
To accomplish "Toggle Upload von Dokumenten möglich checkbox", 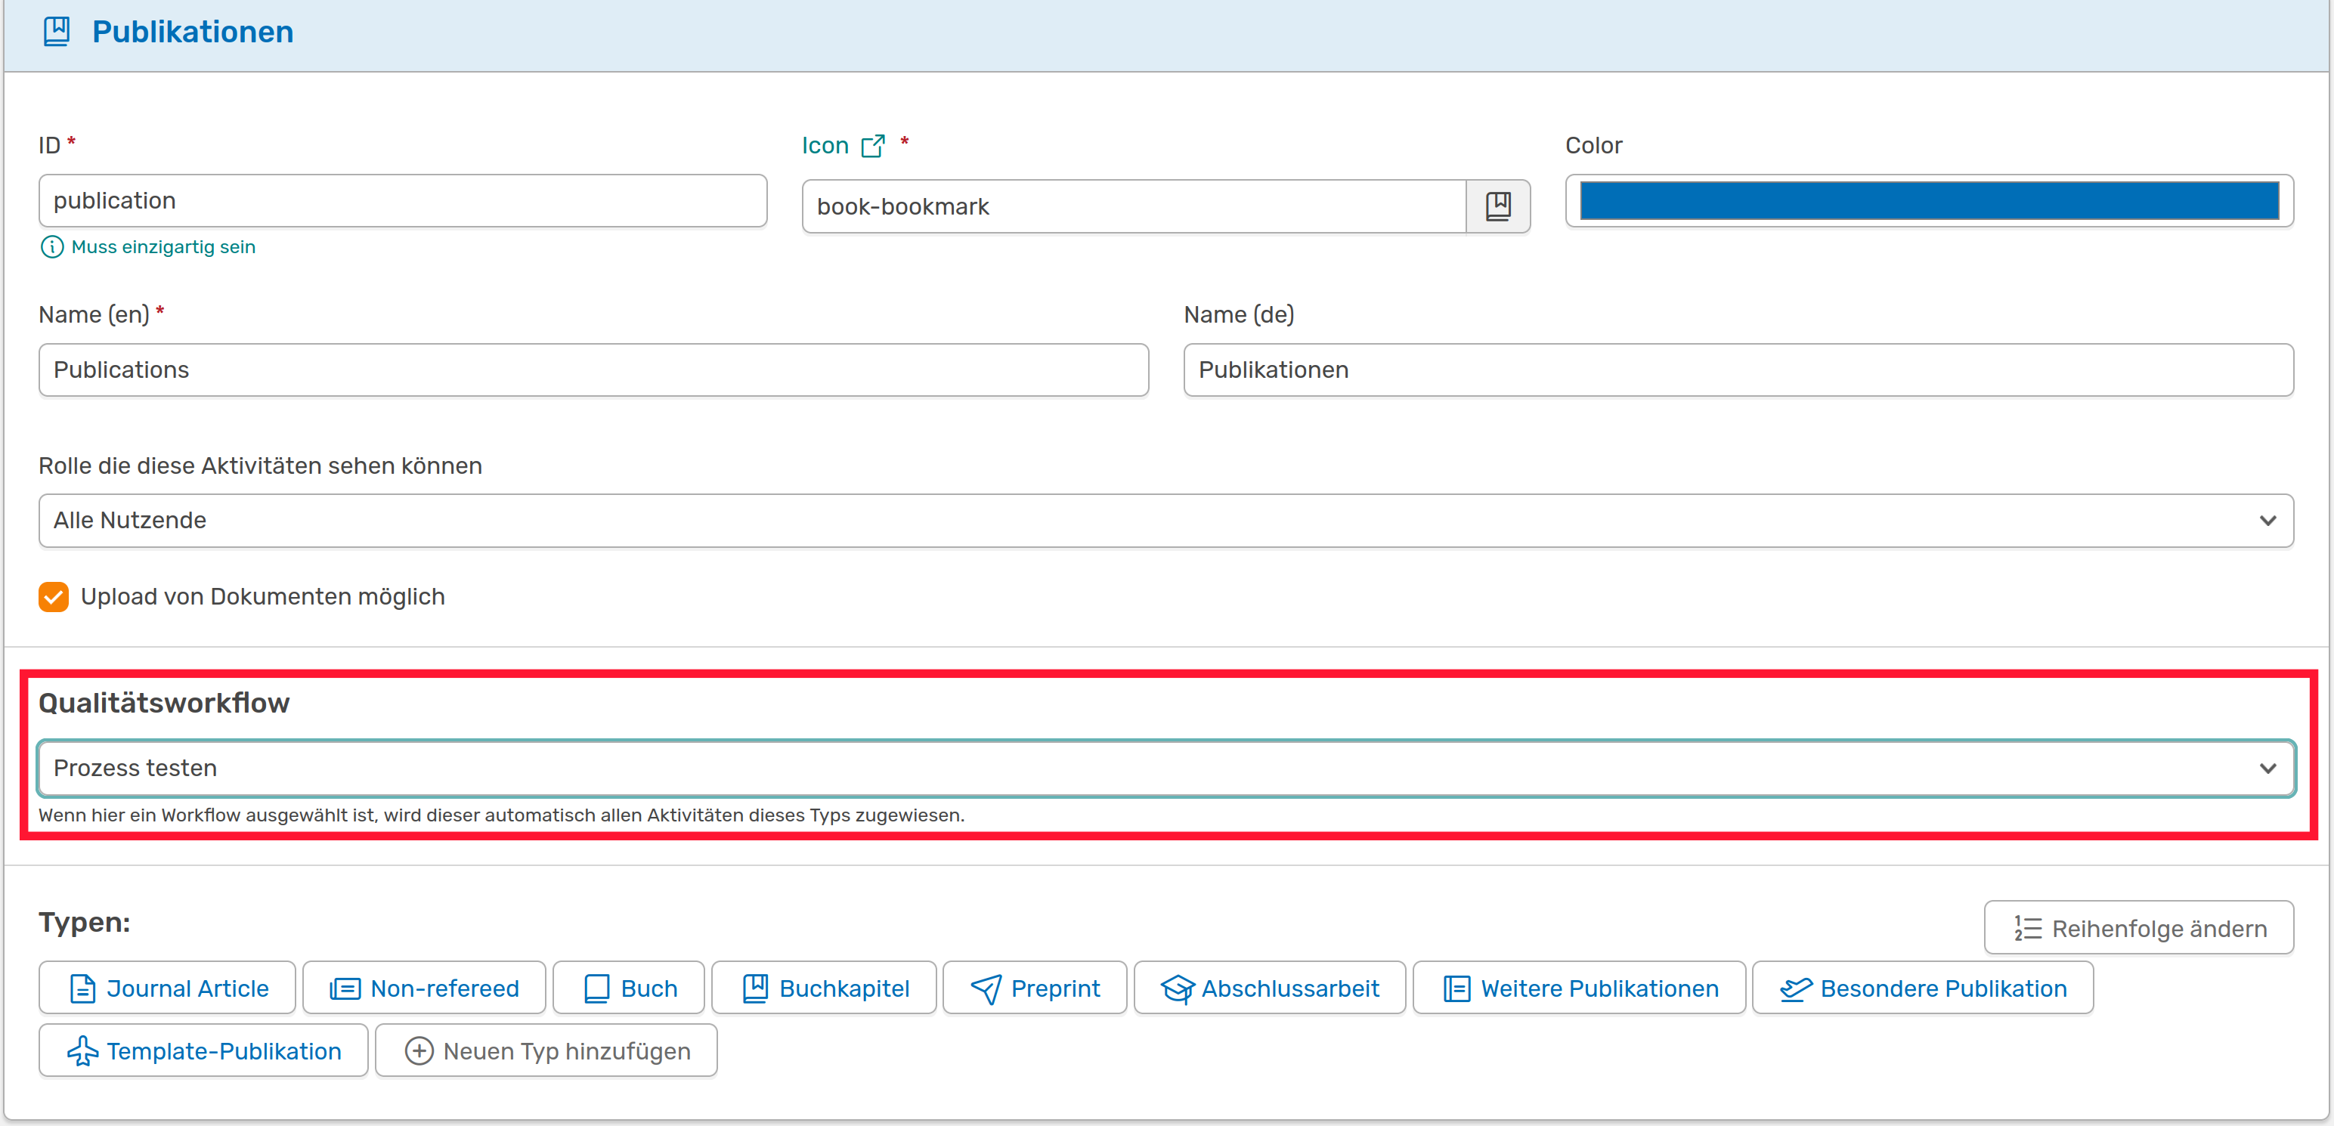I will [x=54, y=597].
